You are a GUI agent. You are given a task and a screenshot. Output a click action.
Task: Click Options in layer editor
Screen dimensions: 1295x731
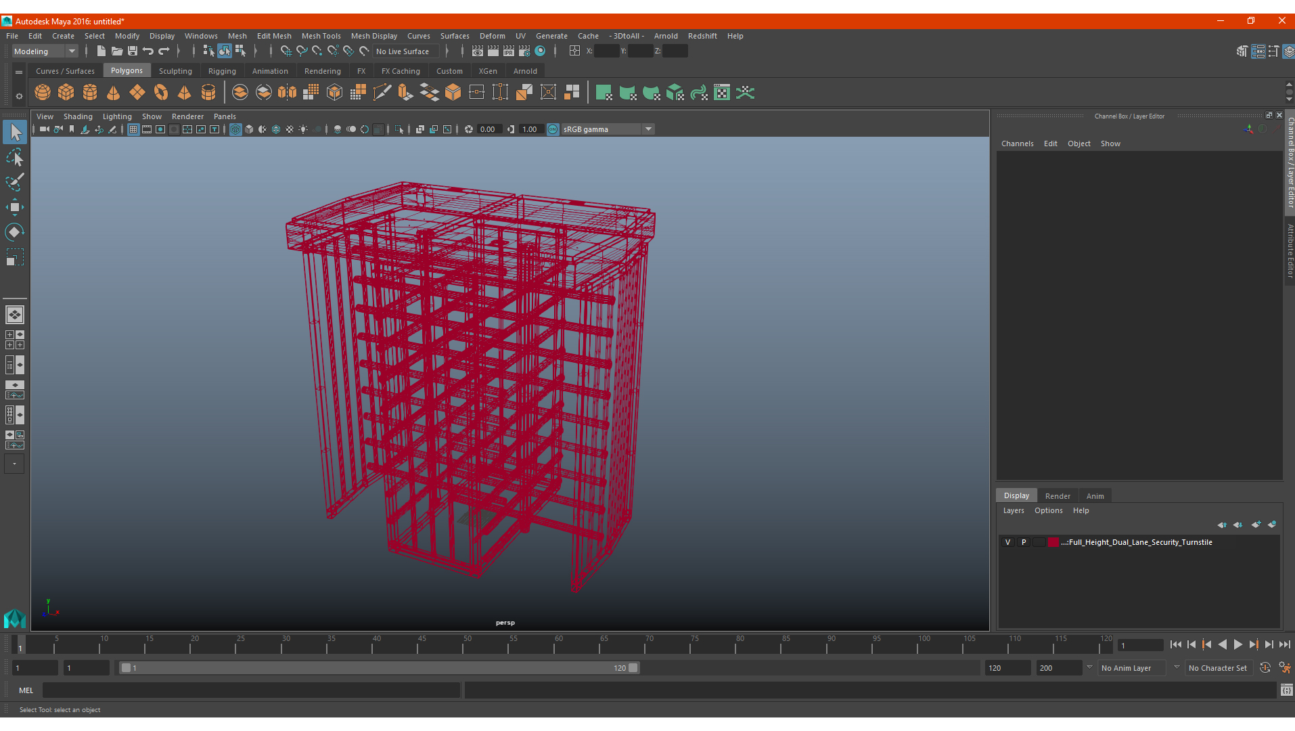pyautogui.click(x=1049, y=510)
